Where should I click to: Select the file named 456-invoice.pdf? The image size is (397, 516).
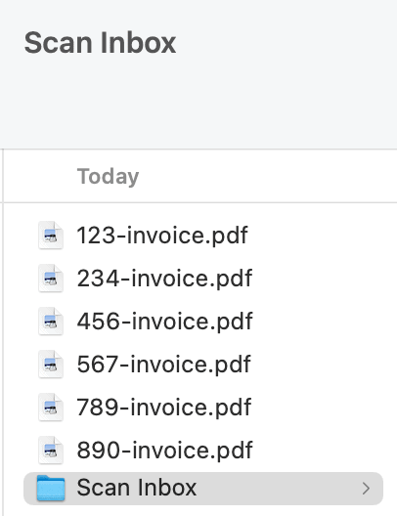tap(164, 322)
